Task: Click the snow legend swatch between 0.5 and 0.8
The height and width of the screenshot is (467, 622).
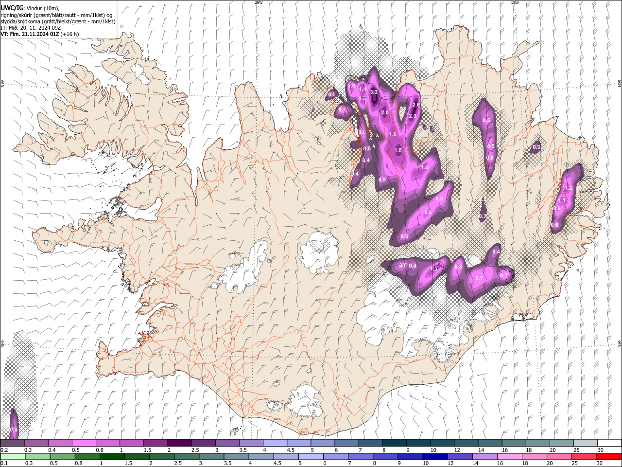Action: tap(85, 443)
